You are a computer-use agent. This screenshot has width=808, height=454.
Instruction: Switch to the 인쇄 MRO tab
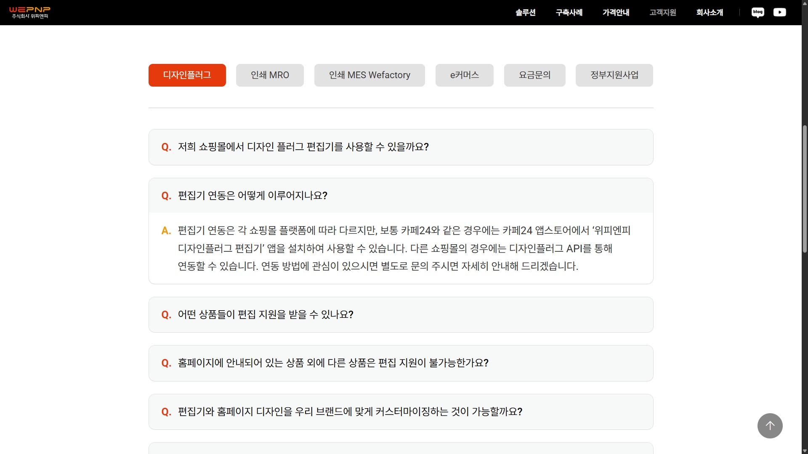point(270,75)
